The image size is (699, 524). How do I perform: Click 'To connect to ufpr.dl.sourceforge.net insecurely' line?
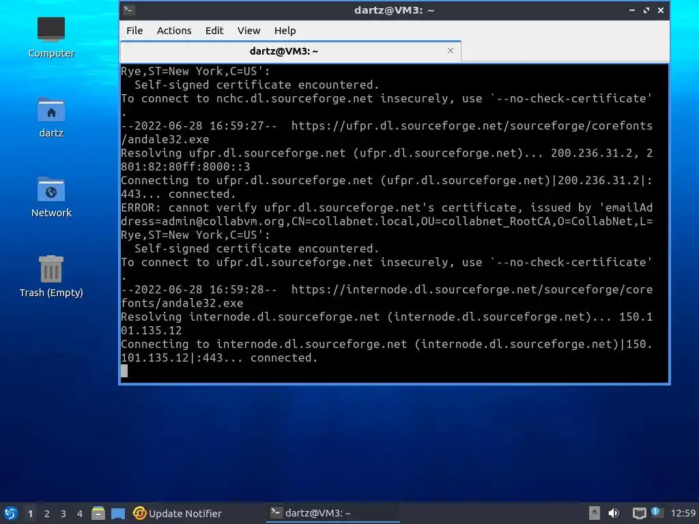(387, 262)
